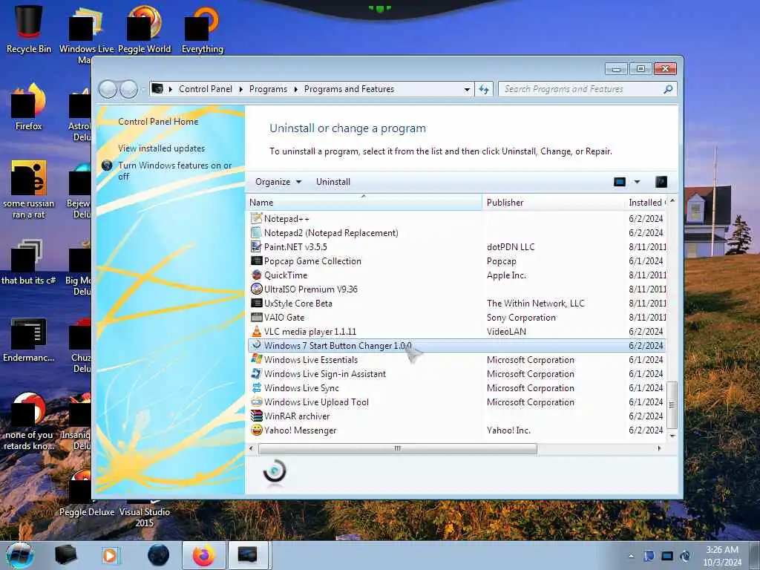Click the Back navigation button

108,89
